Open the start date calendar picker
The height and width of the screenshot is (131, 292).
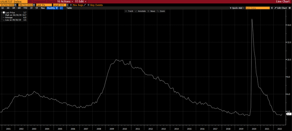[15, 5]
